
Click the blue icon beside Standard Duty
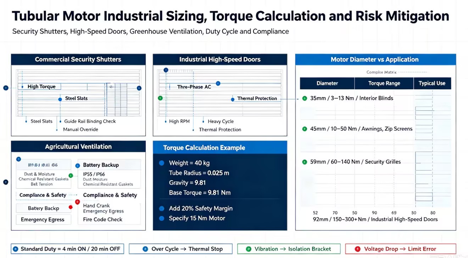tap(15, 249)
